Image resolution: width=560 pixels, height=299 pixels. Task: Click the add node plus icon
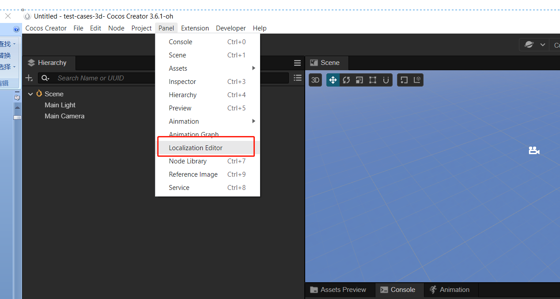(29, 78)
